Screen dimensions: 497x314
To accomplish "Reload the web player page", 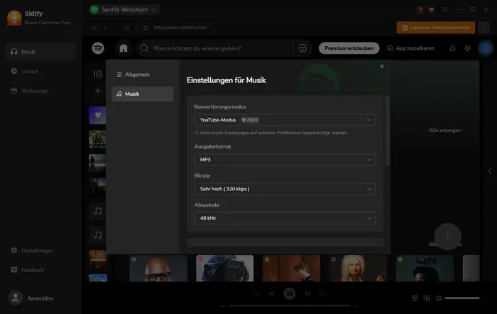I will (x=127, y=28).
